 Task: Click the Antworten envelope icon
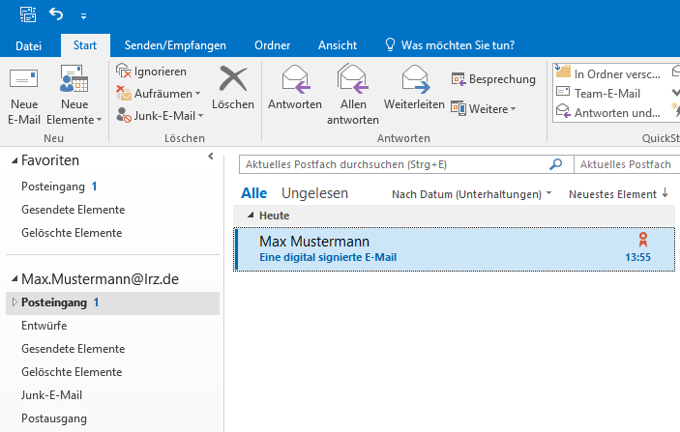click(294, 79)
